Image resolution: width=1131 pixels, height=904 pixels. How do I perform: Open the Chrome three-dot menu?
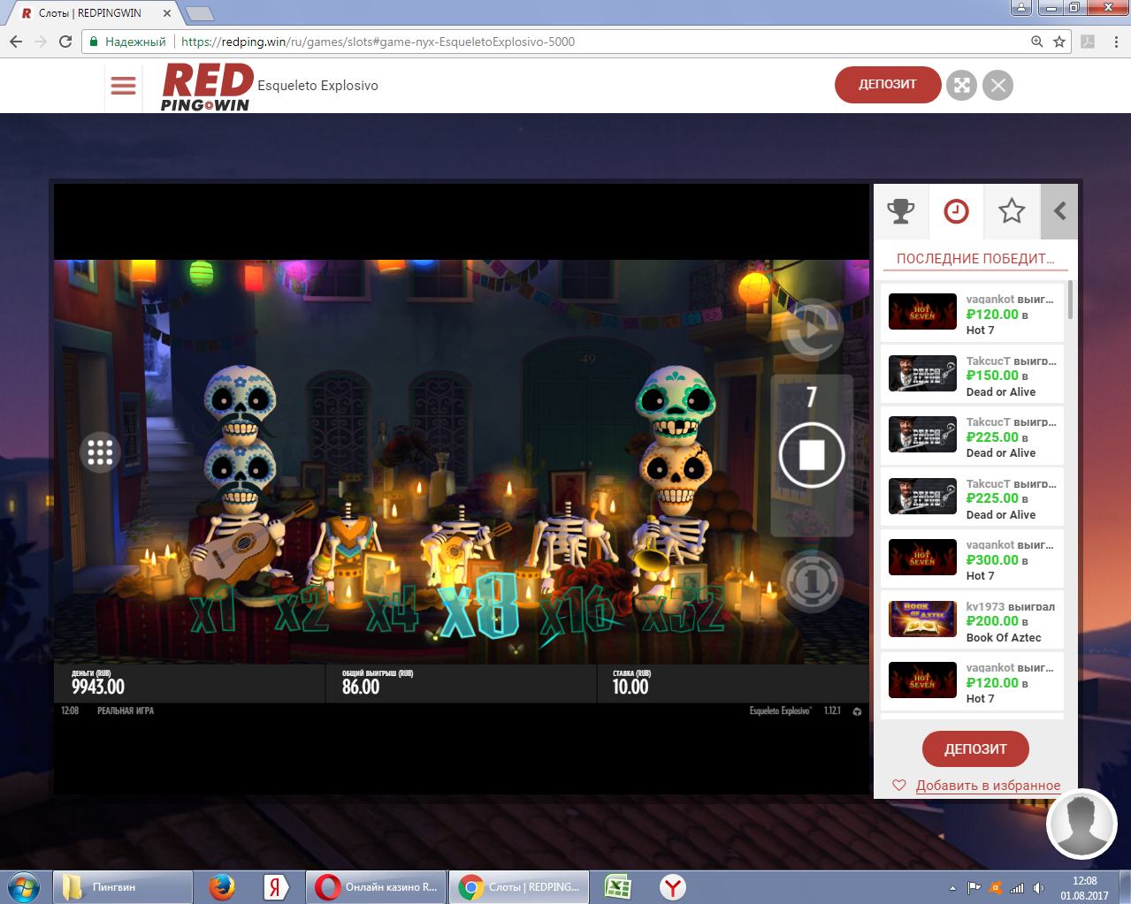click(x=1116, y=42)
